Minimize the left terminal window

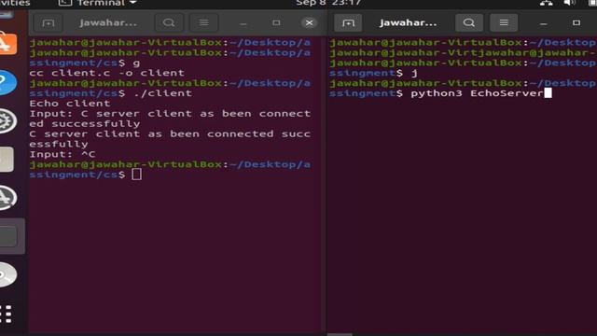pos(243,23)
